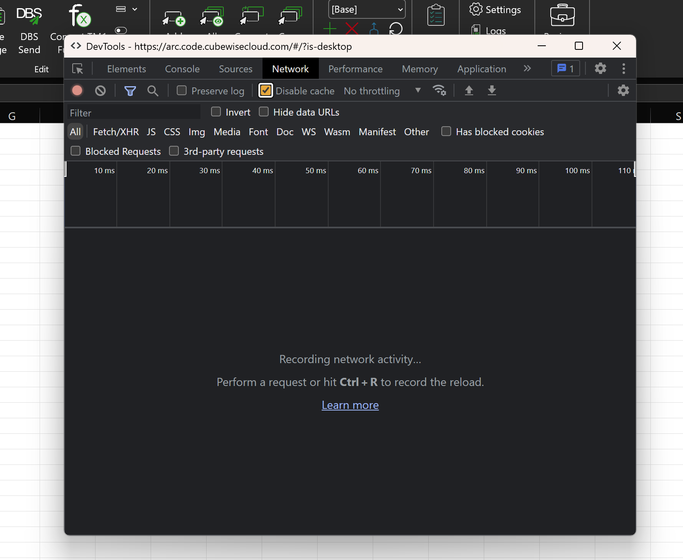Screen dimensions: 683x560
Task: Switch to the Sources tab
Action: 236,69
